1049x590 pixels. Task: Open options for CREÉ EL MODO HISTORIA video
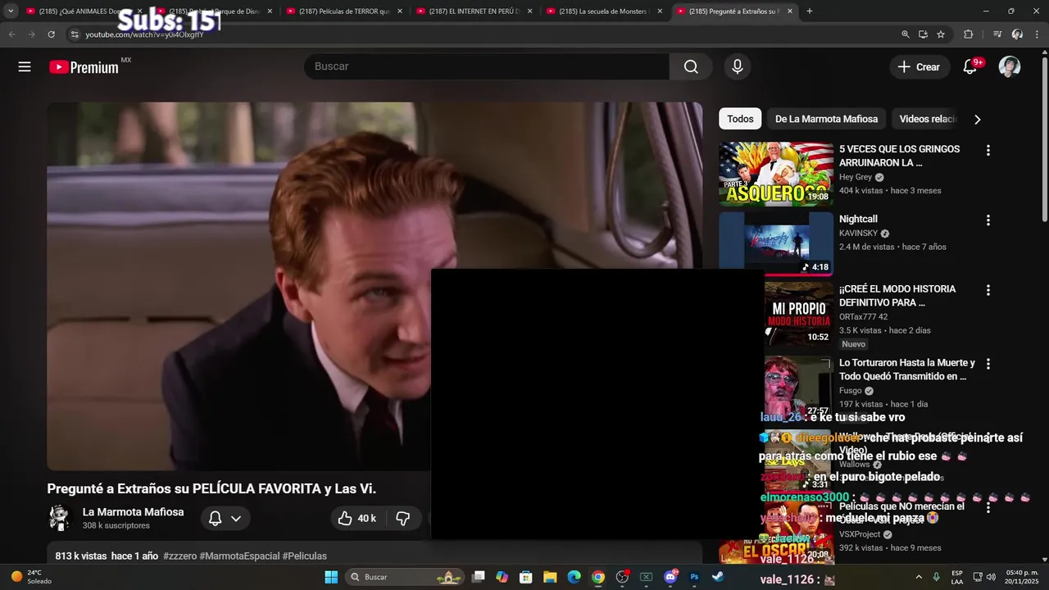click(x=988, y=290)
